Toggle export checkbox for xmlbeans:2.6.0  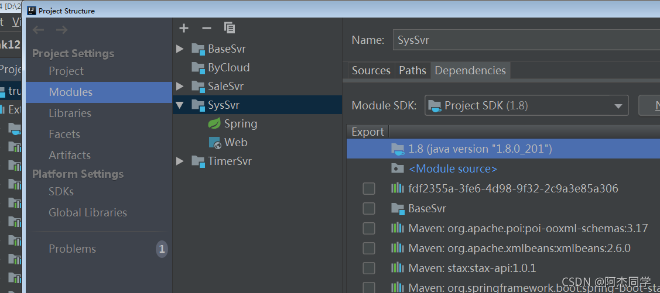(369, 248)
